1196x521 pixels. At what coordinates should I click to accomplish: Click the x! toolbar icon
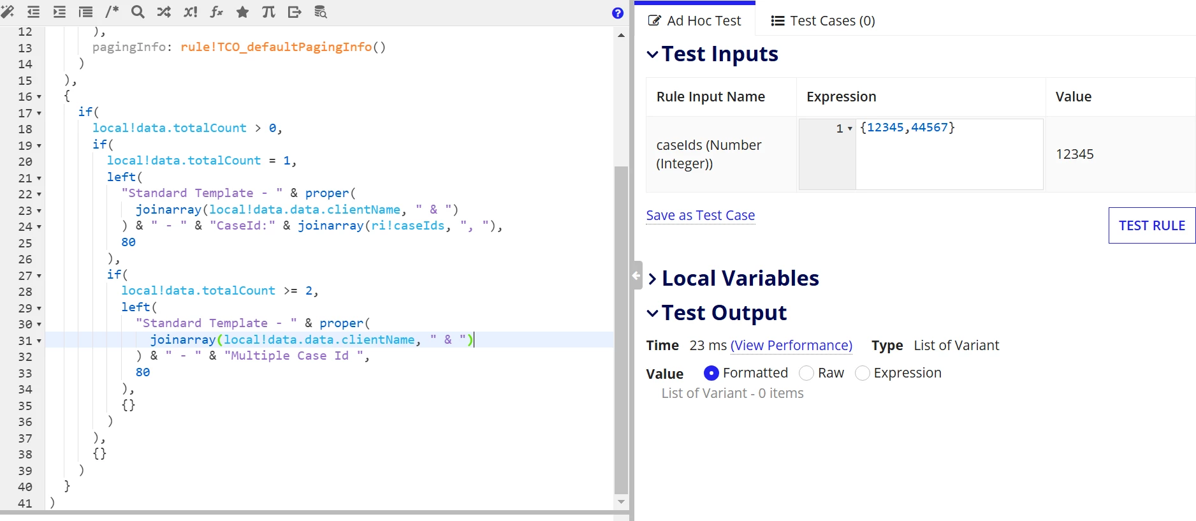(x=190, y=11)
